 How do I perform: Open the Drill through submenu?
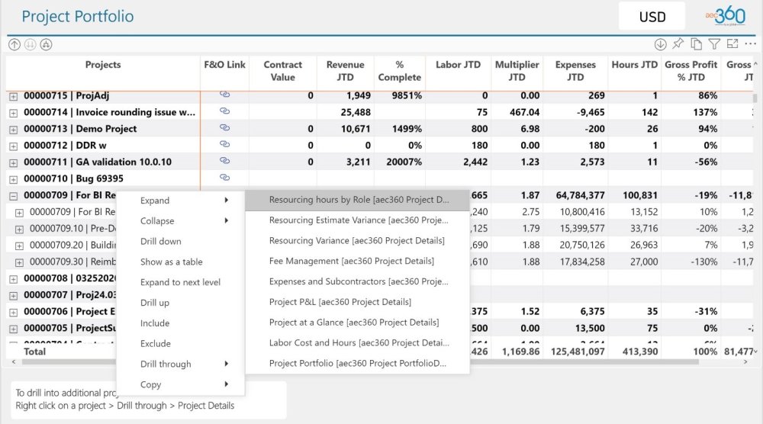pyautogui.click(x=180, y=364)
